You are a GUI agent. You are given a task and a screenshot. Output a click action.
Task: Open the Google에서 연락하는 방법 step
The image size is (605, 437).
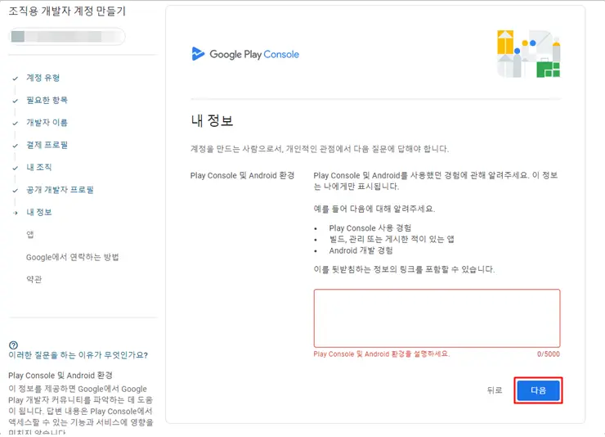click(x=72, y=257)
